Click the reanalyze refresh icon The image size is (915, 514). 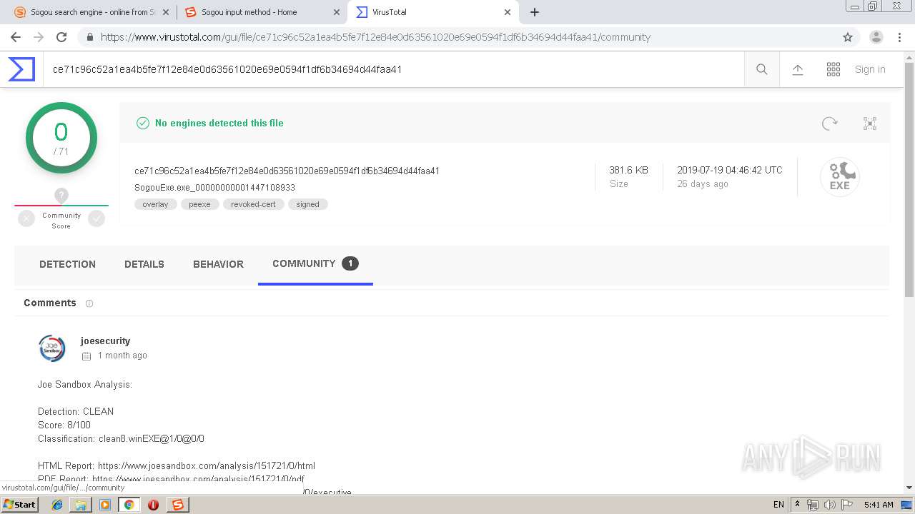pos(829,124)
